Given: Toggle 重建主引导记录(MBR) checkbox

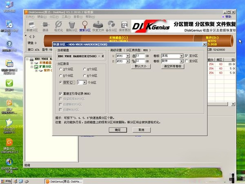Looking at the screenshot, I should (x=60, y=94).
